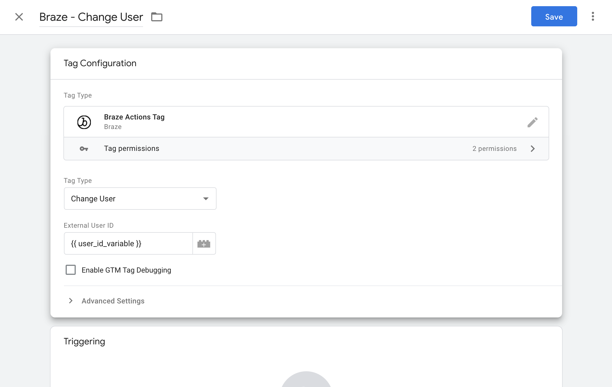Click the variable picker icon next to External User ID
612x387 pixels.
click(204, 243)
